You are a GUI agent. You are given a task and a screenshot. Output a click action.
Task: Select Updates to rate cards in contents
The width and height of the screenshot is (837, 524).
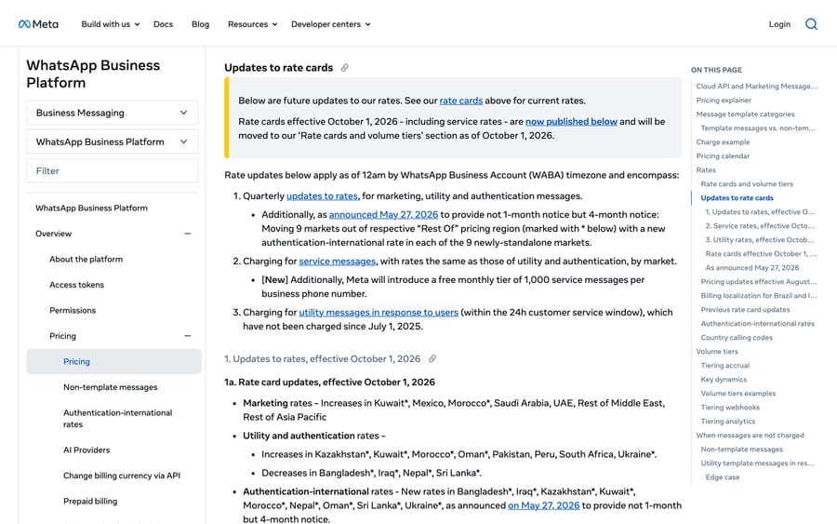point(737,197)
